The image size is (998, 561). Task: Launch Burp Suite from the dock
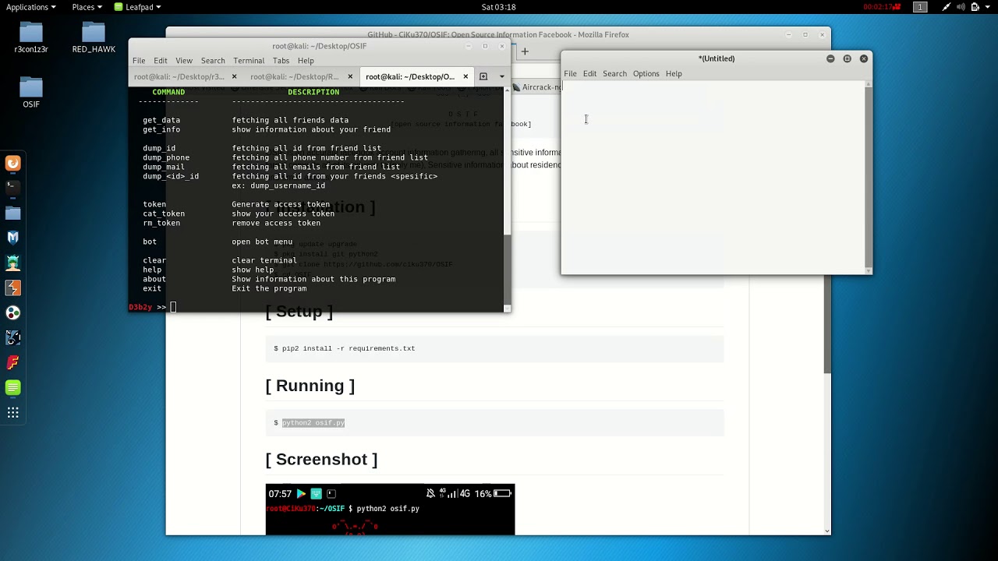[x=12, y=288]
